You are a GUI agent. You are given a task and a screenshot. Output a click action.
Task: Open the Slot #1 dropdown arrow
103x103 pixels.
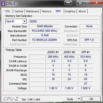tap(24, 21)
